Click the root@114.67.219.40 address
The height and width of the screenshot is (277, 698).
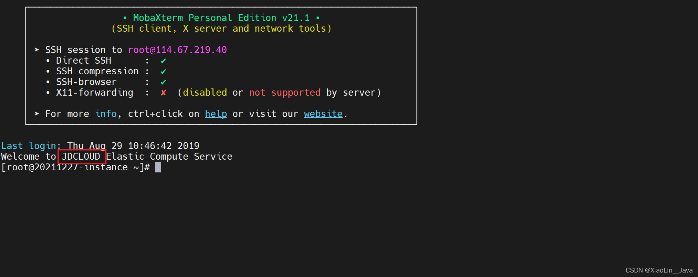pyautogui.click(x=177, y=50)
